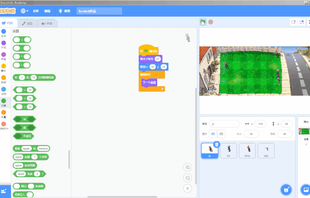The width and height of the screenshot is (310, 198).
Task: Select the magenta Sound category
Action: [x=3, y=56]
